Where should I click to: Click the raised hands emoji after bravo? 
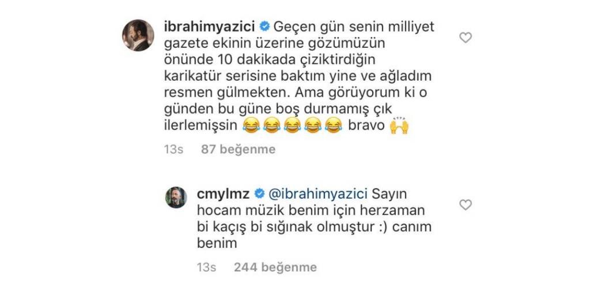399,126
